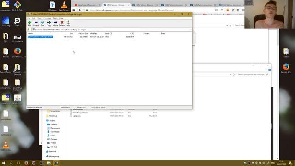
Task: Click the Delete toolbar button
Action: (62, 24)
